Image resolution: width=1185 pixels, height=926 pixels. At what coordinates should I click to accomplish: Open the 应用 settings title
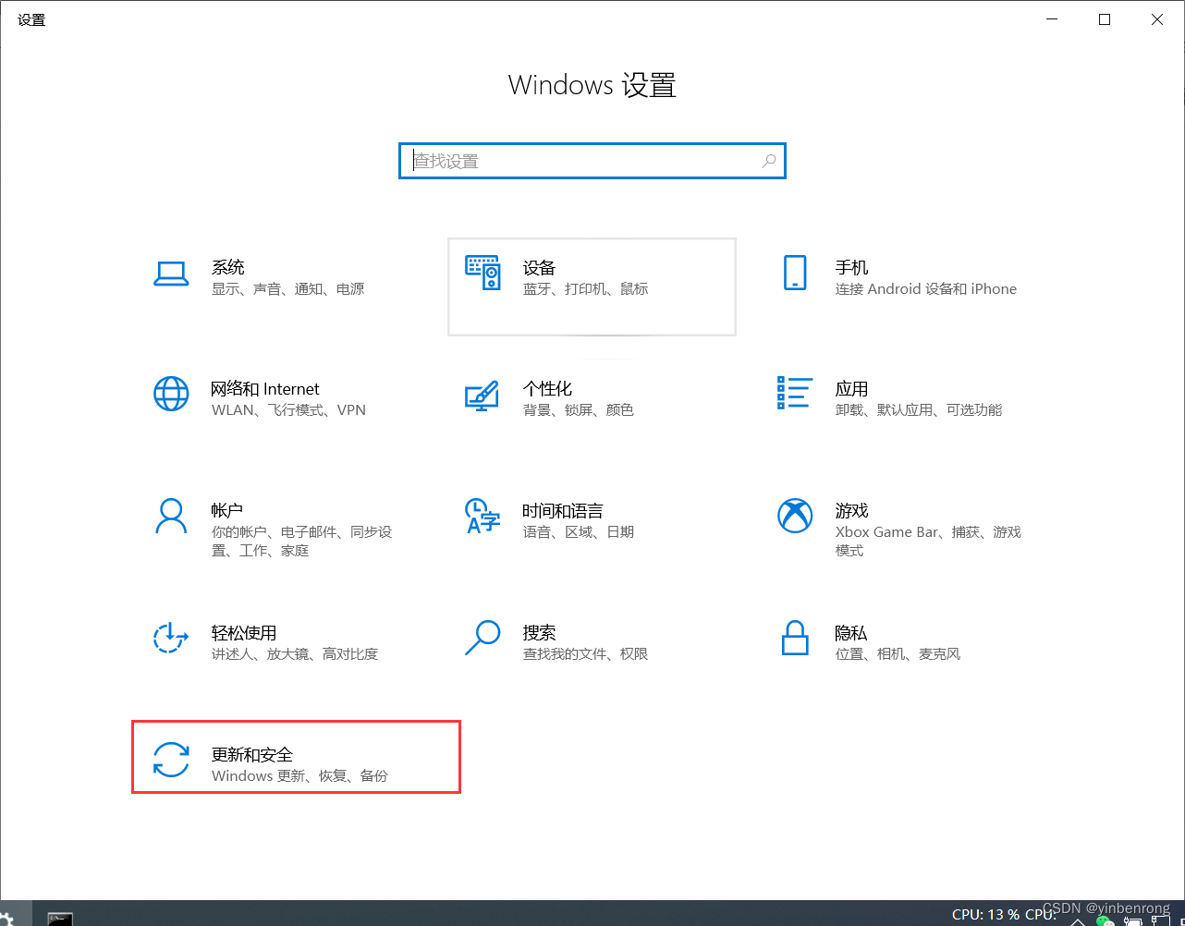click(x=851, y=388)
